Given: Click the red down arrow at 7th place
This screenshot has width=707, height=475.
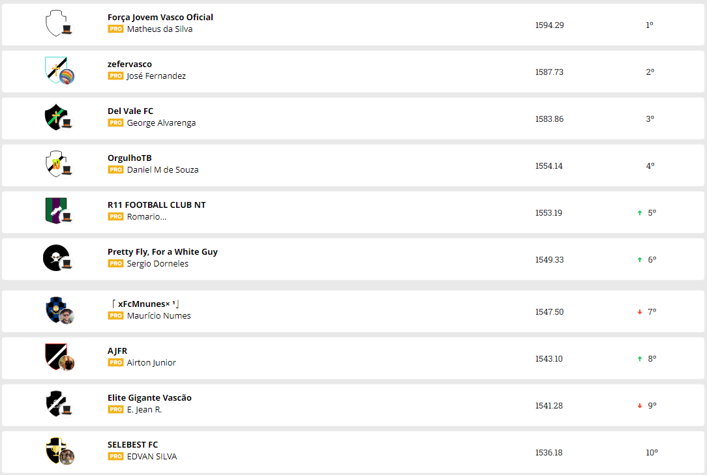Looking at the screenshot, I should click(x=640, y=312).
